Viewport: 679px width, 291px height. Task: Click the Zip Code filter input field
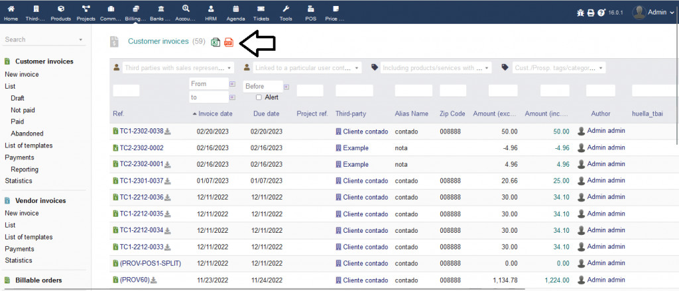452,91
